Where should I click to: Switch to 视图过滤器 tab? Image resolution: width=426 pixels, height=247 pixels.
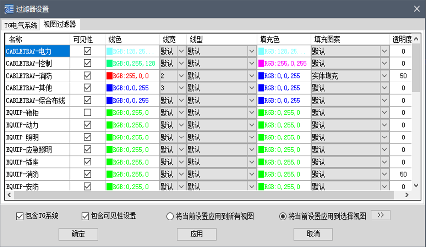tap(60, 25)
